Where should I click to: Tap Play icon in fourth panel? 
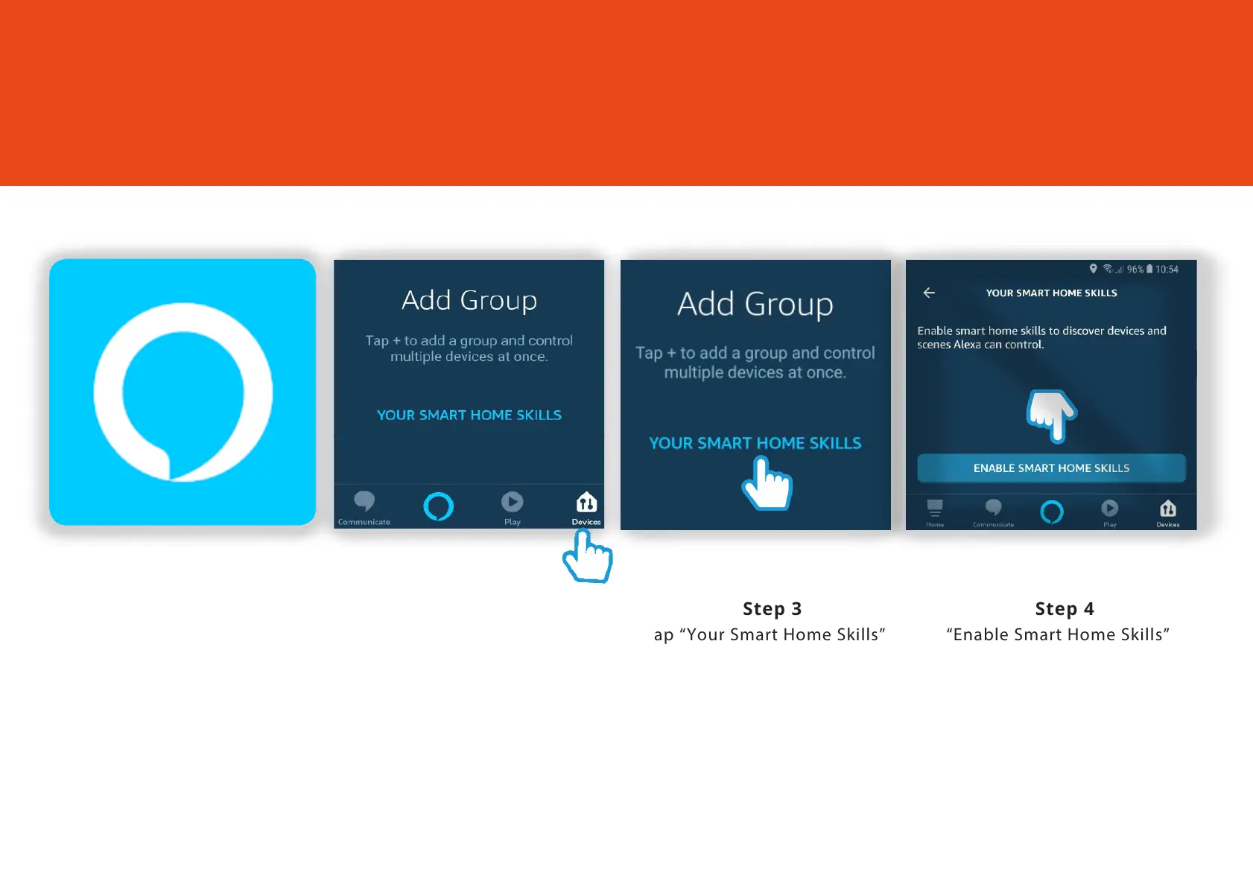tap(1110, 508)
